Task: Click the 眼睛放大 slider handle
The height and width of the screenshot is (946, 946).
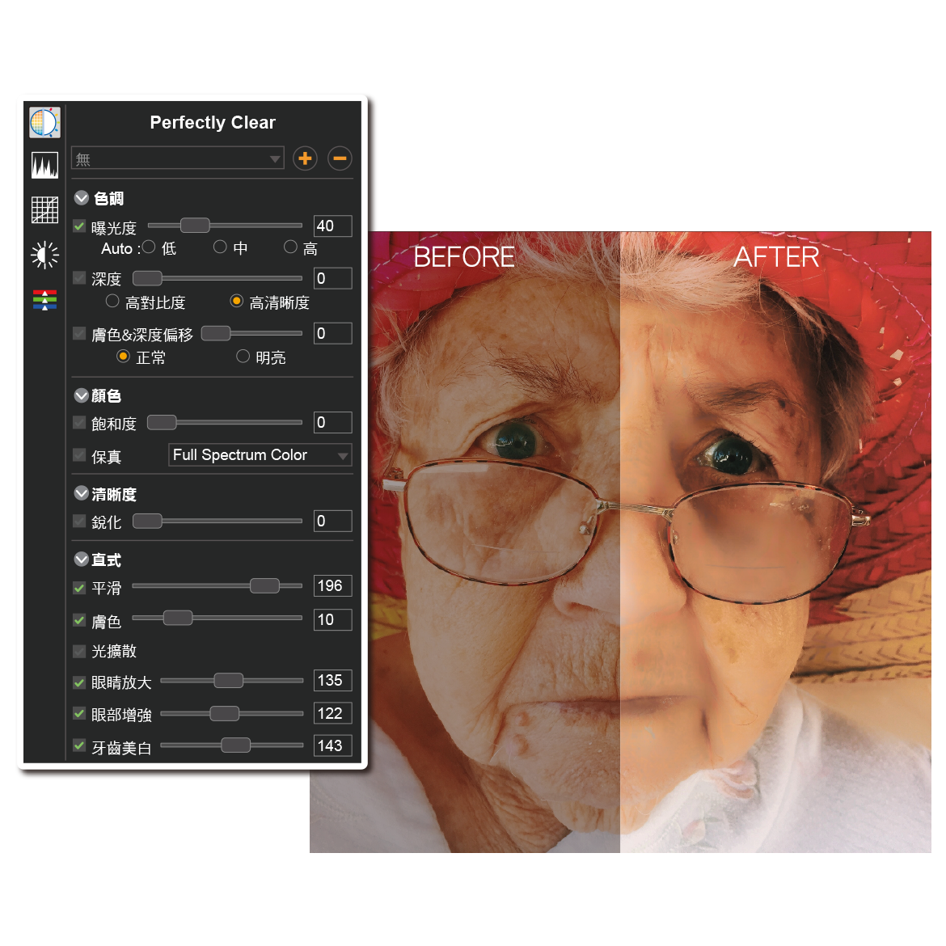Action: click(x=229, y=681)
